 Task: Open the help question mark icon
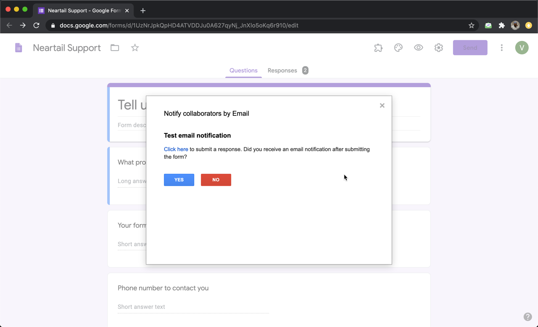[x=528, y=317]
